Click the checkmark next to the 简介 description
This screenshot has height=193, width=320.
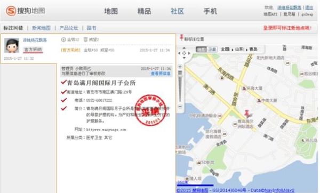pyautogui.click(x=64, y=108)
